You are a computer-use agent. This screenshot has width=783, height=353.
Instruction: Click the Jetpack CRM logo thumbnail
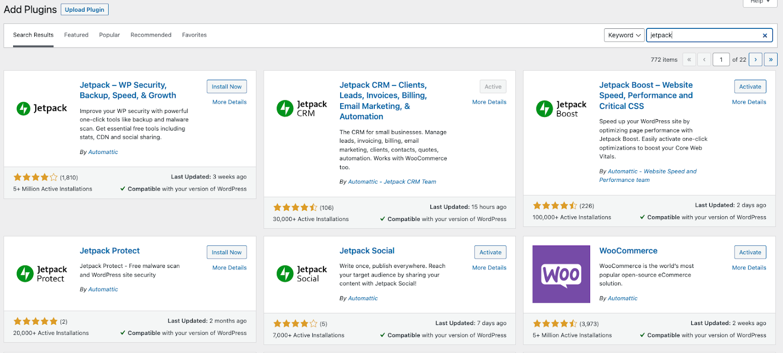(x=302, y=109)
